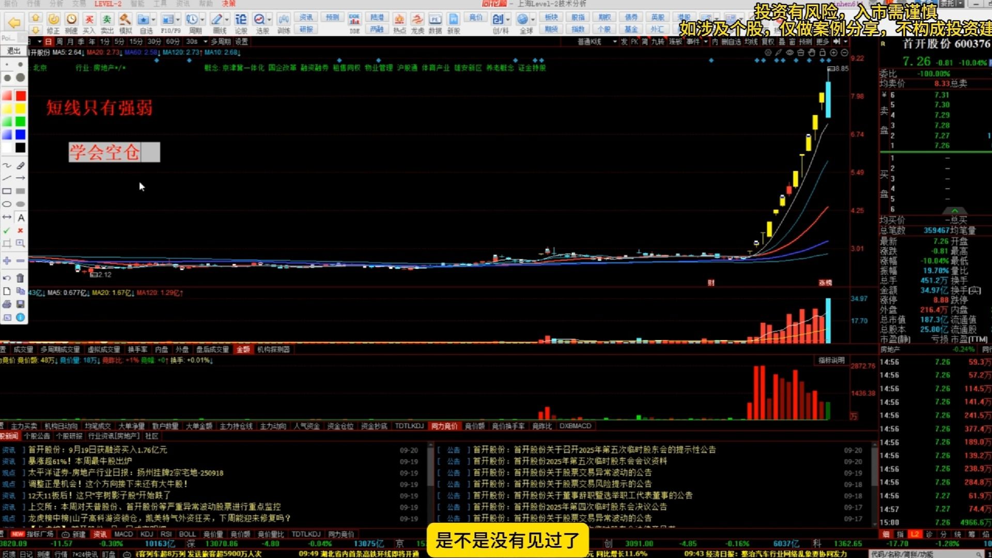The height and width of the screenshot is (558, 992).
Task: Pick the bright green color swatch
Action: [20, 121]
